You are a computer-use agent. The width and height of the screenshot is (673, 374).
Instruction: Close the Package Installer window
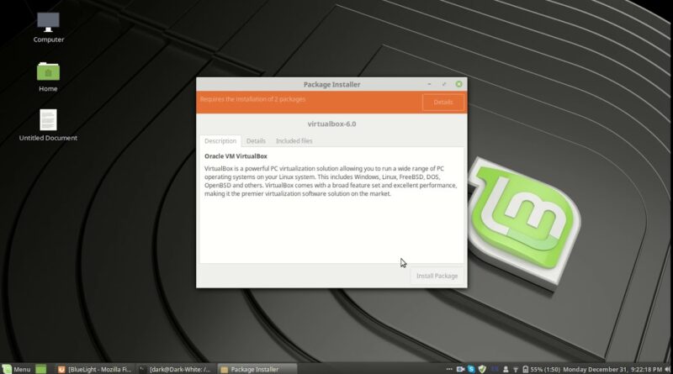click(x=458, y=84)
